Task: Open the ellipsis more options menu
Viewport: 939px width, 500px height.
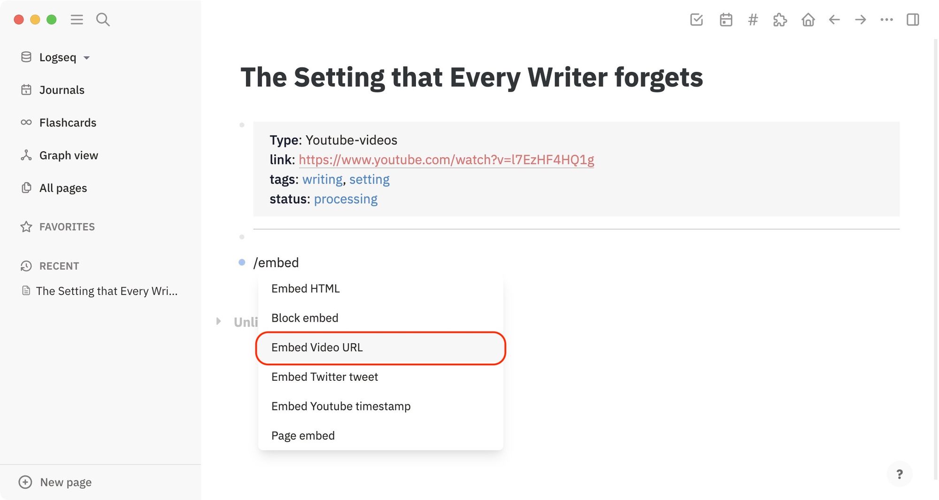Action: coord(886,20)
